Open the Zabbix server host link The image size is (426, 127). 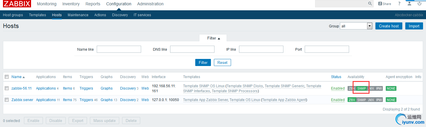tap(22, 100)
